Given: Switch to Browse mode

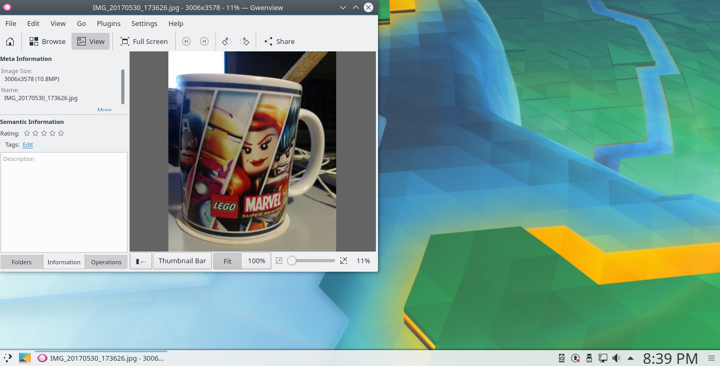Looking at the screenshot, I should 48,41.
